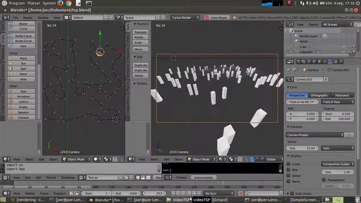This screenshot has width=361, height=203.
Task: Click the timeline current frame field 253
Action: click(x=154, y=193)
